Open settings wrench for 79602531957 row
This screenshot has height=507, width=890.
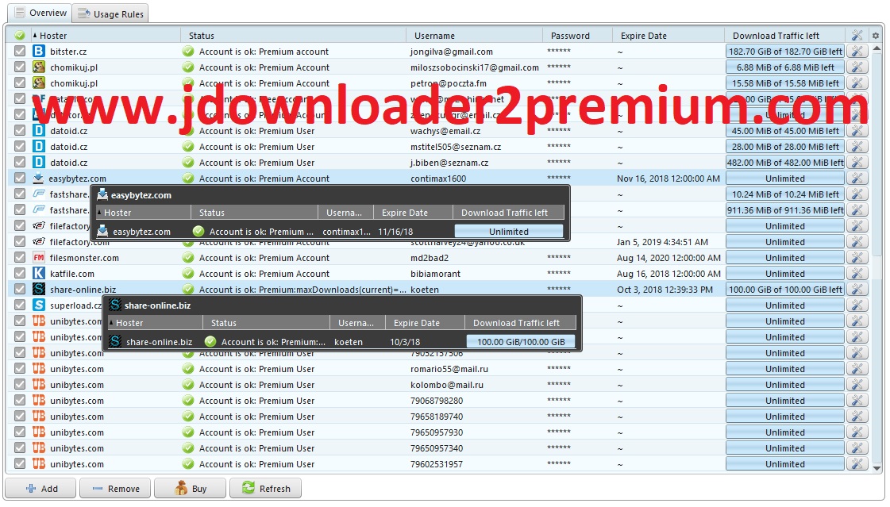point(857,464)
